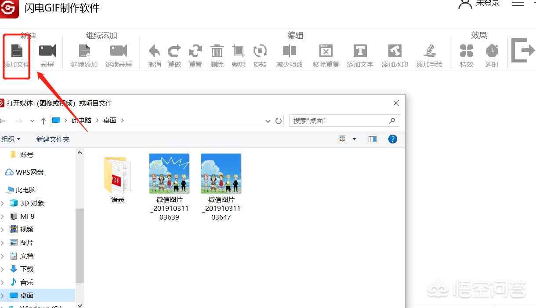Click the 新建文件夹 new folder button

(x=53, y=139)
